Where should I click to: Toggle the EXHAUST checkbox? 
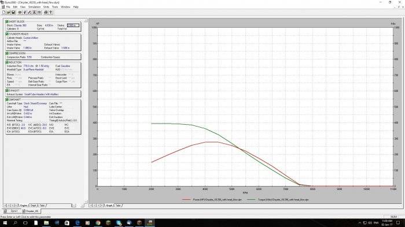(x=7, y=91)
